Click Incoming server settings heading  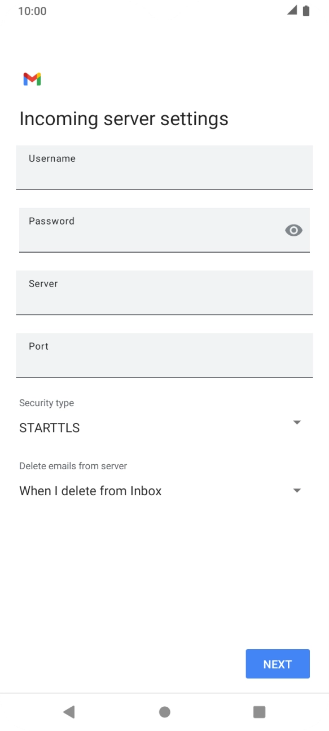click(x=124, y=118)
